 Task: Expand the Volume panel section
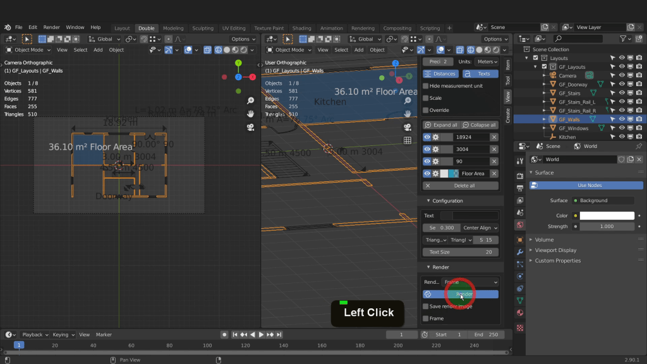(x=544, y=240)
